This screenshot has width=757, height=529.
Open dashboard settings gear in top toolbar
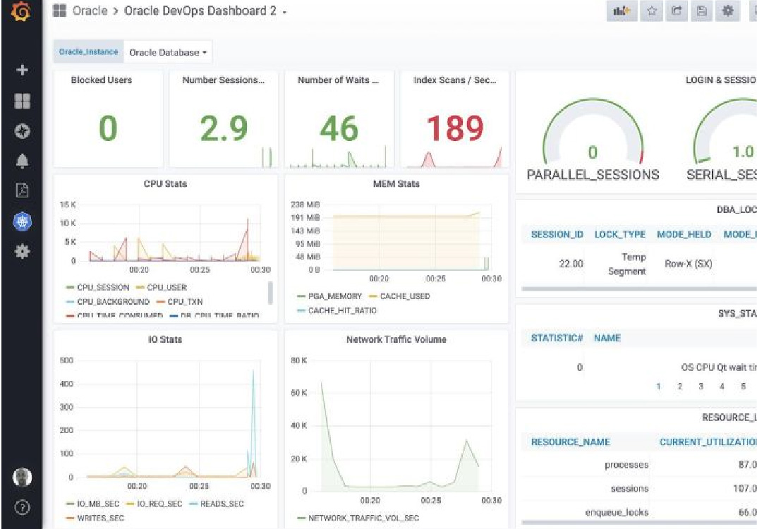pyautogui.click(x=727, y=11)
